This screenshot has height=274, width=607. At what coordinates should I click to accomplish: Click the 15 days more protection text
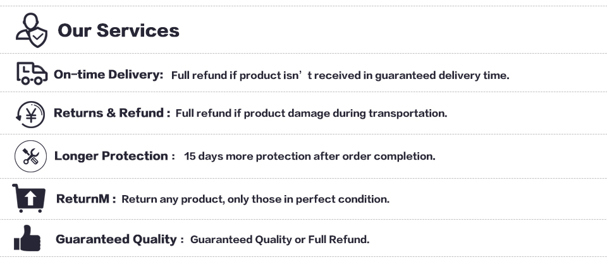tap(310, 156)
